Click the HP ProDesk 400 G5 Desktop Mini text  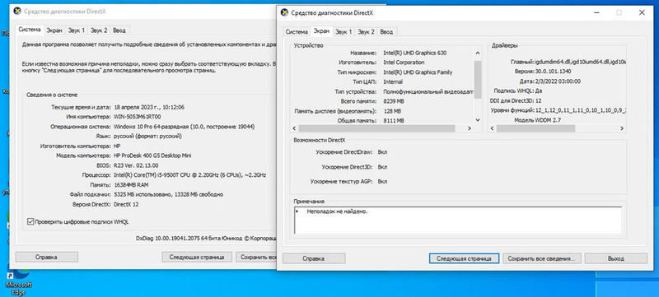(152, 155)
